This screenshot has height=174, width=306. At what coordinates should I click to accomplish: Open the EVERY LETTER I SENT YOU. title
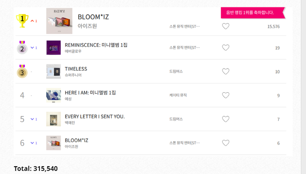[x=95, y=116]
